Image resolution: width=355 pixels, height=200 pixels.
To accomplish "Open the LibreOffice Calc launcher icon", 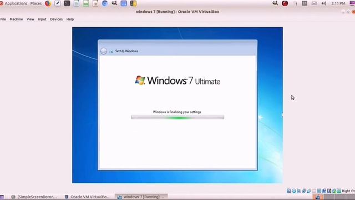I will tap(86, 3).
